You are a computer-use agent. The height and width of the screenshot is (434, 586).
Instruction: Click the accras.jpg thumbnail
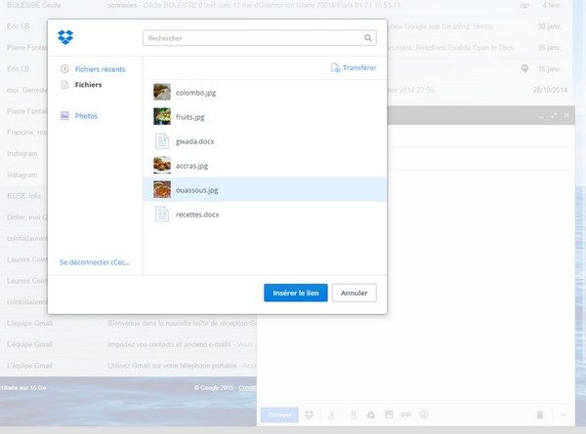click(162, 165)
